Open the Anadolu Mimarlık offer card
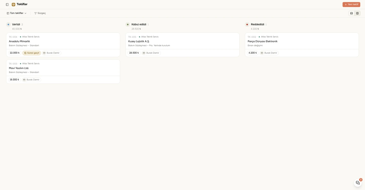 click(x=63, y=45)
